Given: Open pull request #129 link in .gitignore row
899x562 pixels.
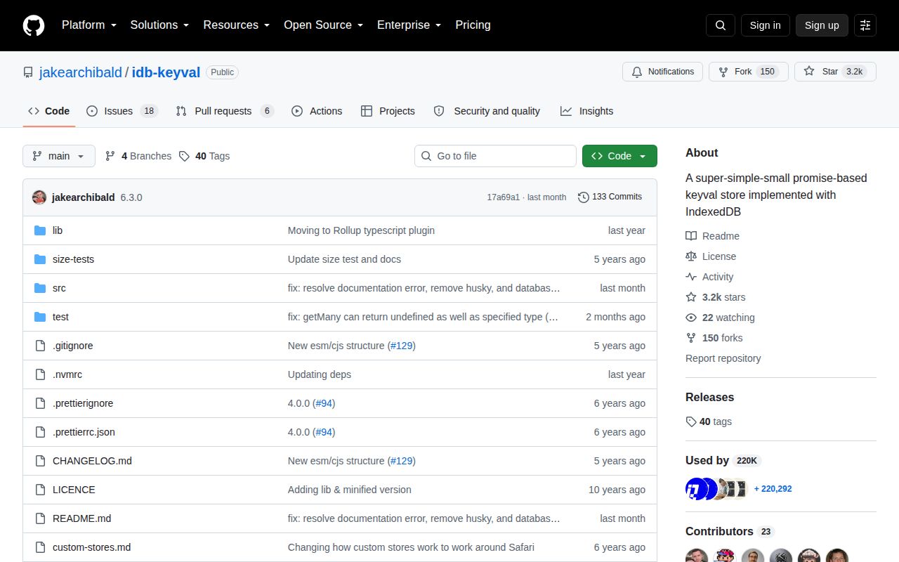Looking at the screenshot, I should 402,346.
